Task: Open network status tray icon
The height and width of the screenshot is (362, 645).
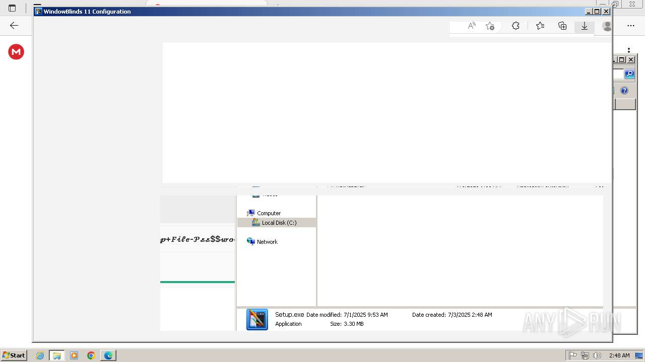Action: coord(585,355)
